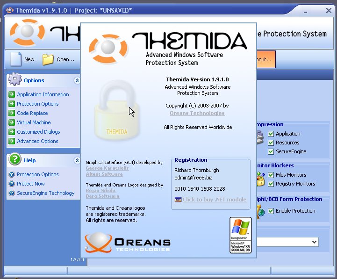337x279 pixels.
Task: Click the Open folder icon
Action: (48, 59)
